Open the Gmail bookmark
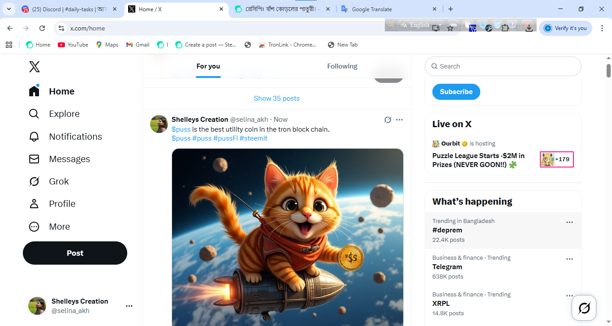 tap(138, 45)
